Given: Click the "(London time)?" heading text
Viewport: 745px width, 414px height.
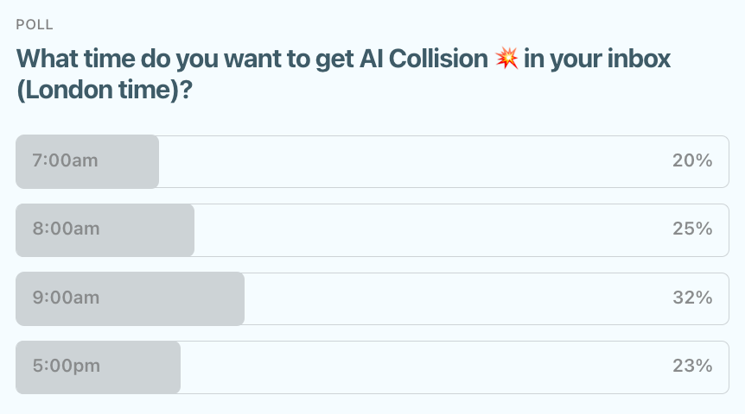Looking at the screenshot, I should [104, 91].
